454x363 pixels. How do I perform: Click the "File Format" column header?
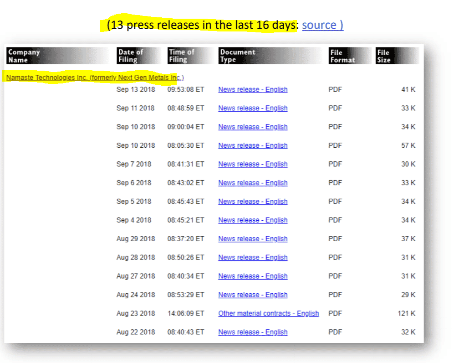(350, 56)
